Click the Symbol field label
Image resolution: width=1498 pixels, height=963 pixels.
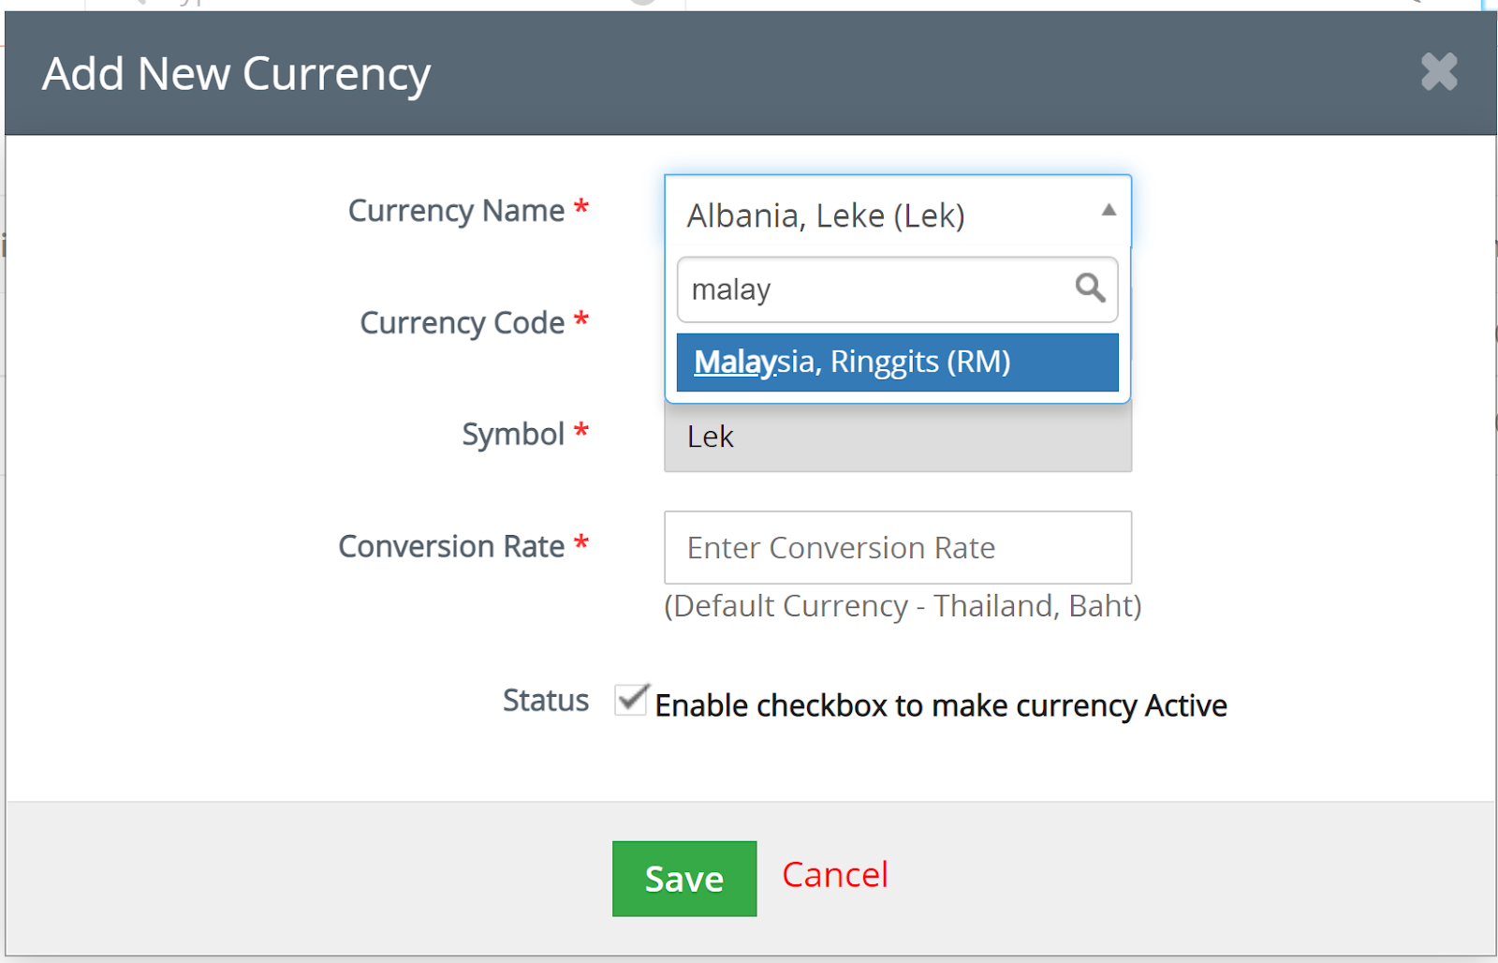512,435
